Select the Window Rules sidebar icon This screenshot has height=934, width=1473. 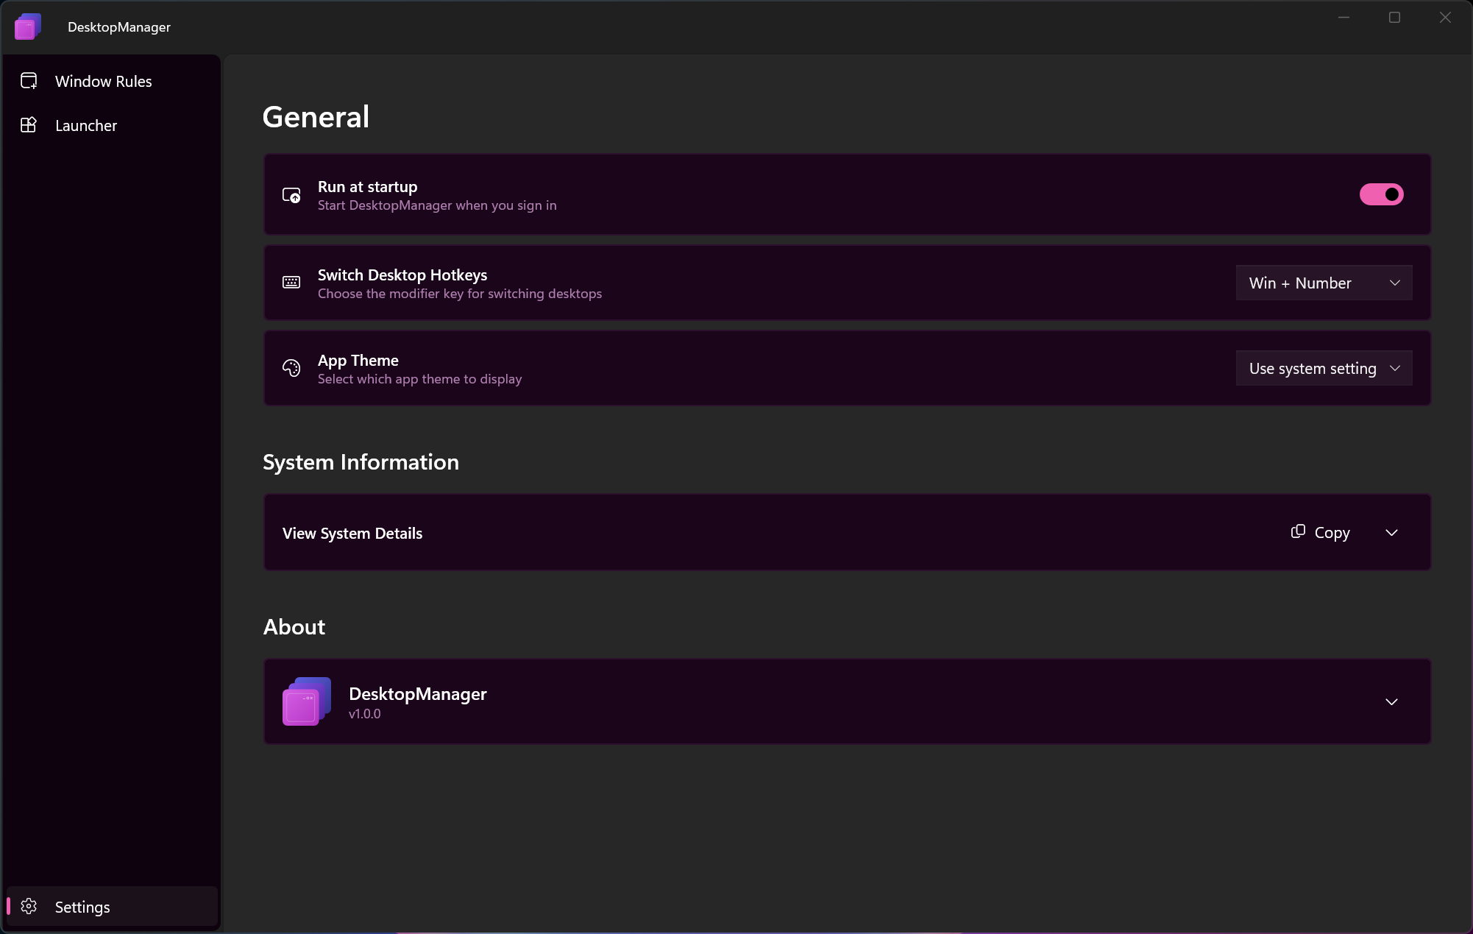(x=29, y=81)
